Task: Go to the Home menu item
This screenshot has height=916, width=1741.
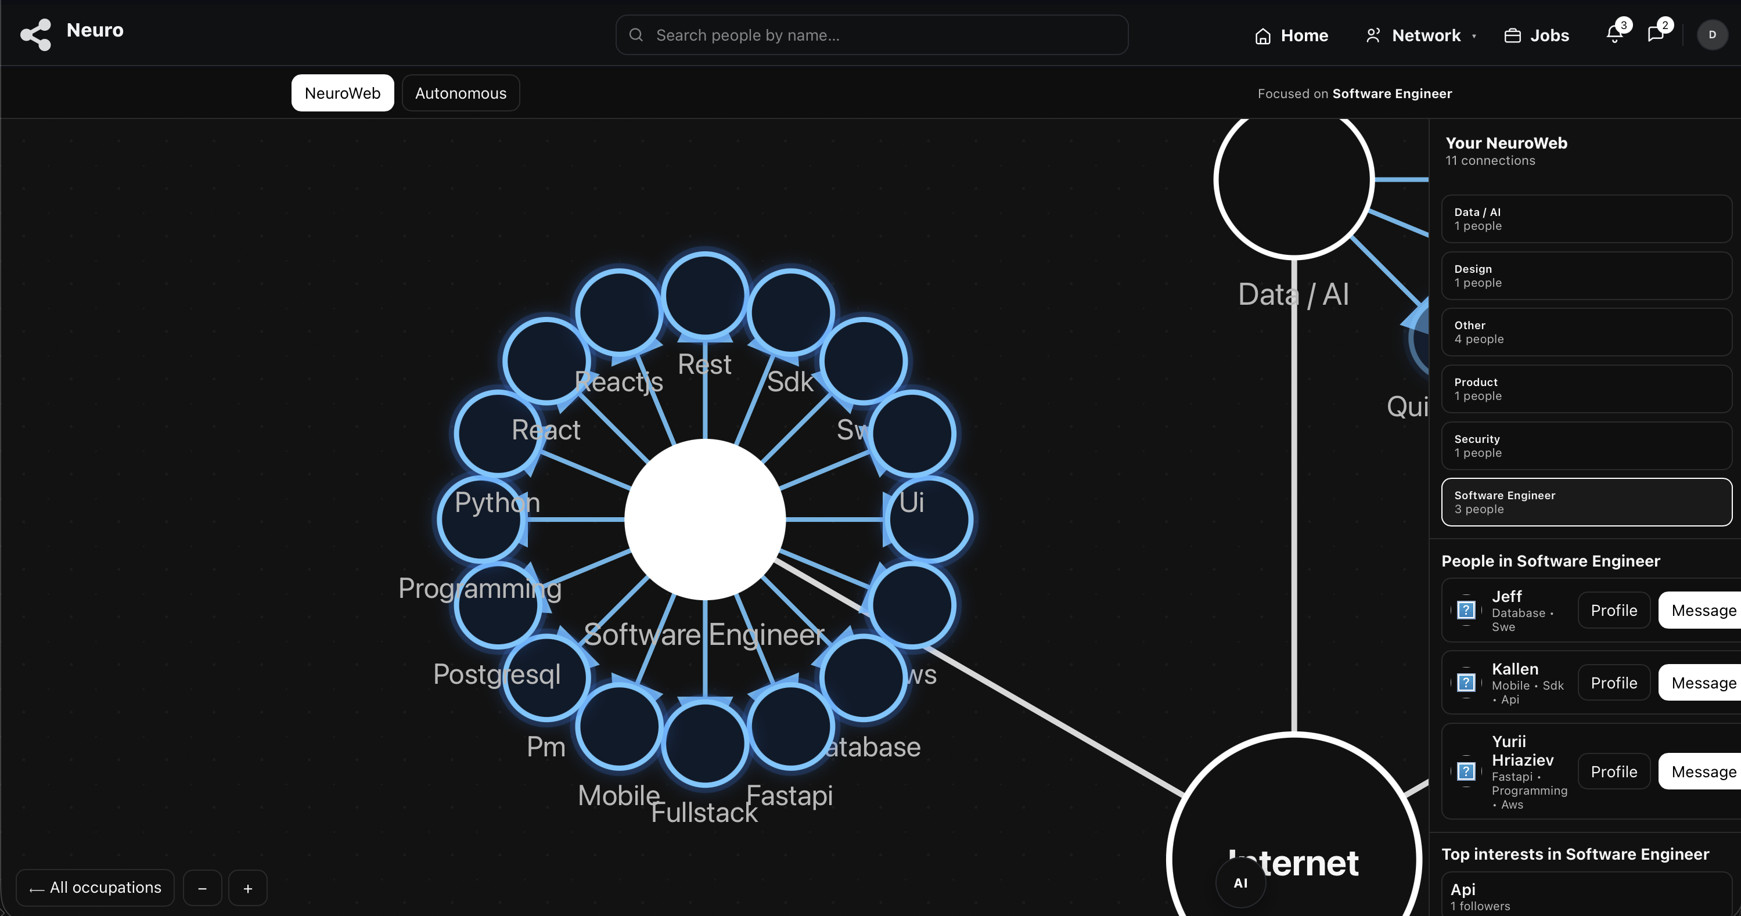Action: pos(1291,35)
